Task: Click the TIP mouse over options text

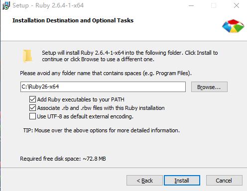Action: [x=102, y=130]
